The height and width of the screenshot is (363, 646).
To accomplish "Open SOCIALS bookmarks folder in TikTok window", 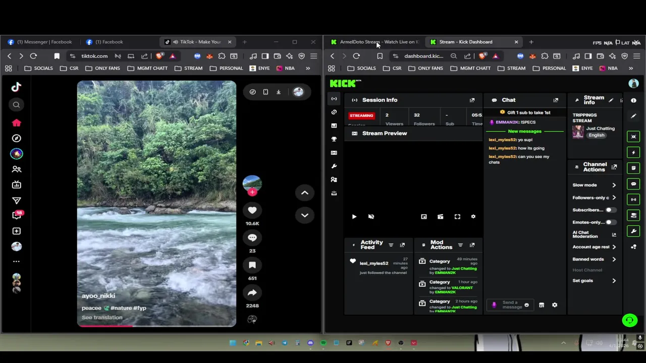I will click(x=38, y=68).
